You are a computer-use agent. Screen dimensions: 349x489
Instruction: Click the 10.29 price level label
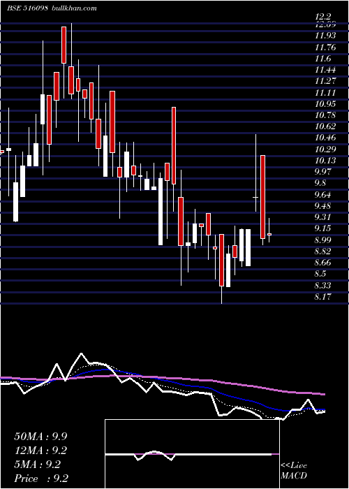coord(325,149)
